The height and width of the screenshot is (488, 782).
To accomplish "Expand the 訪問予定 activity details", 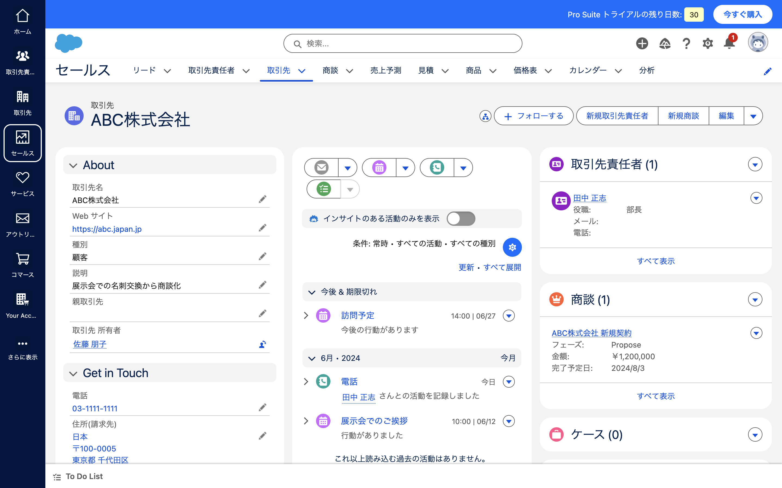I will pos(306,316).
